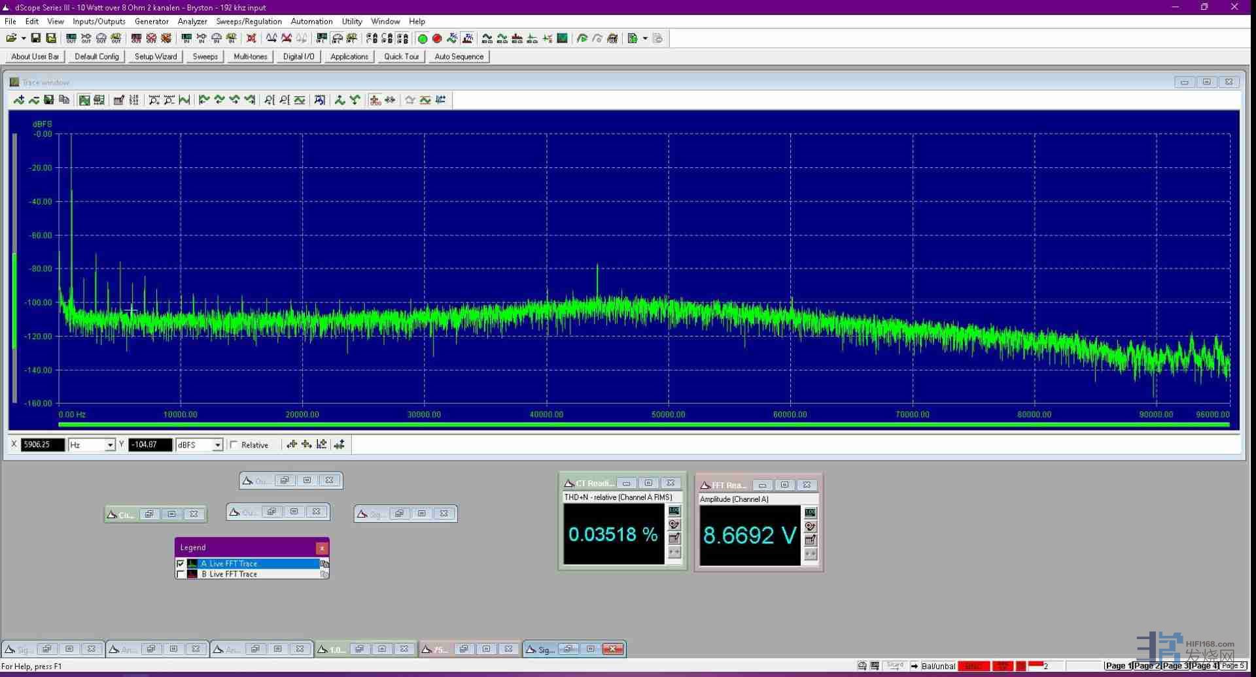1256x677 pixels.
Task: Open the Analyzer menu
Action: pos(192,21)
